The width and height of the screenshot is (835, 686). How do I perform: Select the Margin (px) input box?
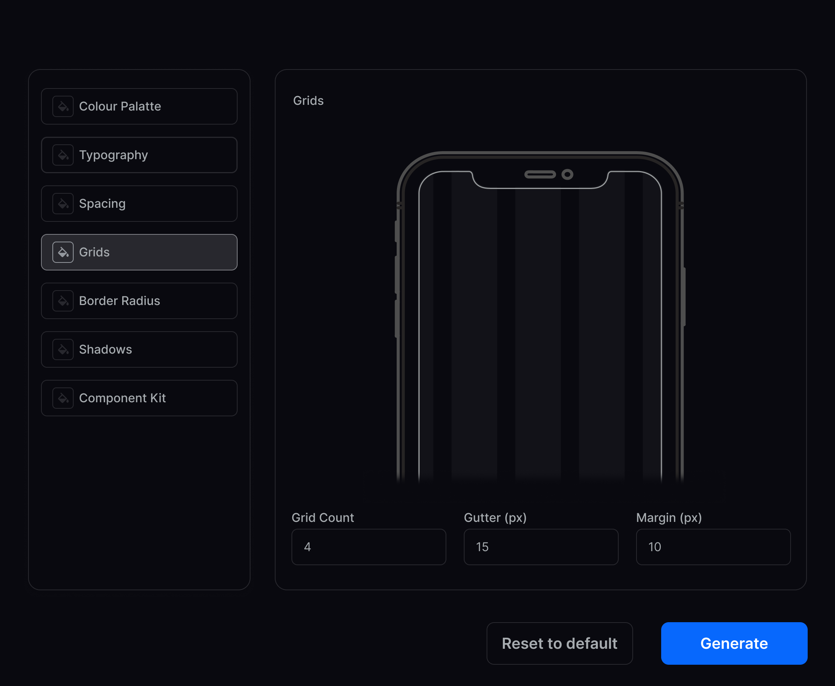pos(713,547)
